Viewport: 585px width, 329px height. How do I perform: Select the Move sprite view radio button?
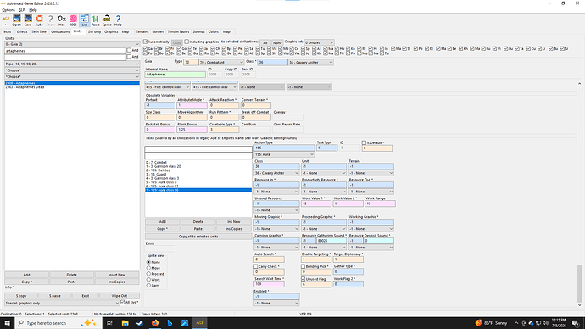tap(148, 268)
